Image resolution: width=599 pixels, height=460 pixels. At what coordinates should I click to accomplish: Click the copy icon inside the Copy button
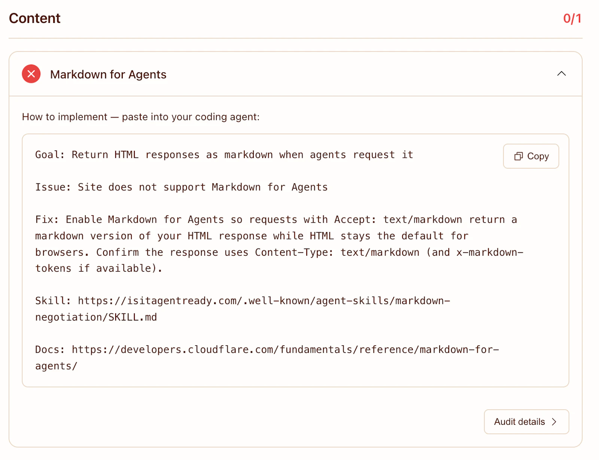(519, 156)
